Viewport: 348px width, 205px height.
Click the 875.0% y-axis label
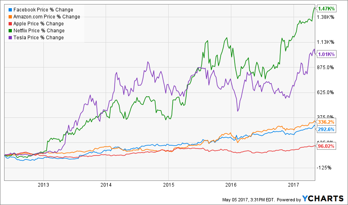[327, 67]
